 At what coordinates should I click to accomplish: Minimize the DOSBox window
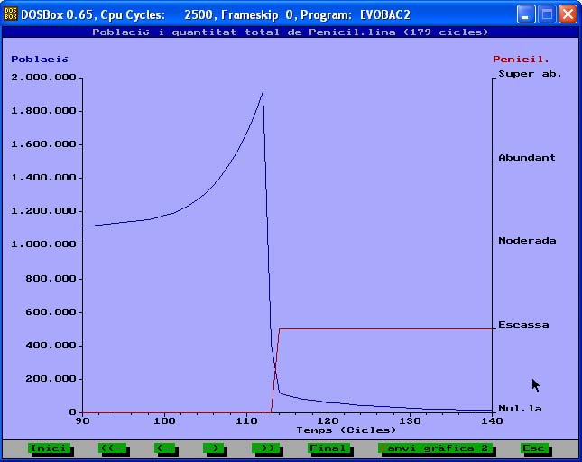(526, 14)
